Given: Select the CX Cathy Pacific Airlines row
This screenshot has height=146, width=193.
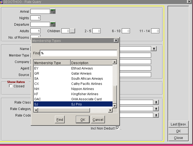Looking at the screenshot, I should point(73,84).
